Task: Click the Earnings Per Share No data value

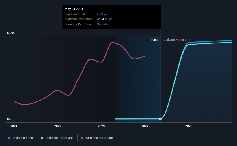Action: (x=102, y=24)
